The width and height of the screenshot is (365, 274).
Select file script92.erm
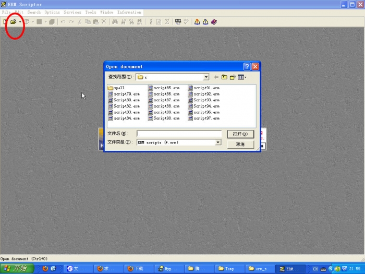coord(204,94)
